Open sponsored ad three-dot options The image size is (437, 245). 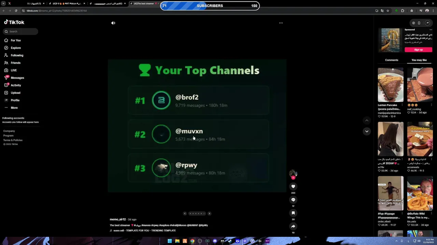(x=431, y=30)
